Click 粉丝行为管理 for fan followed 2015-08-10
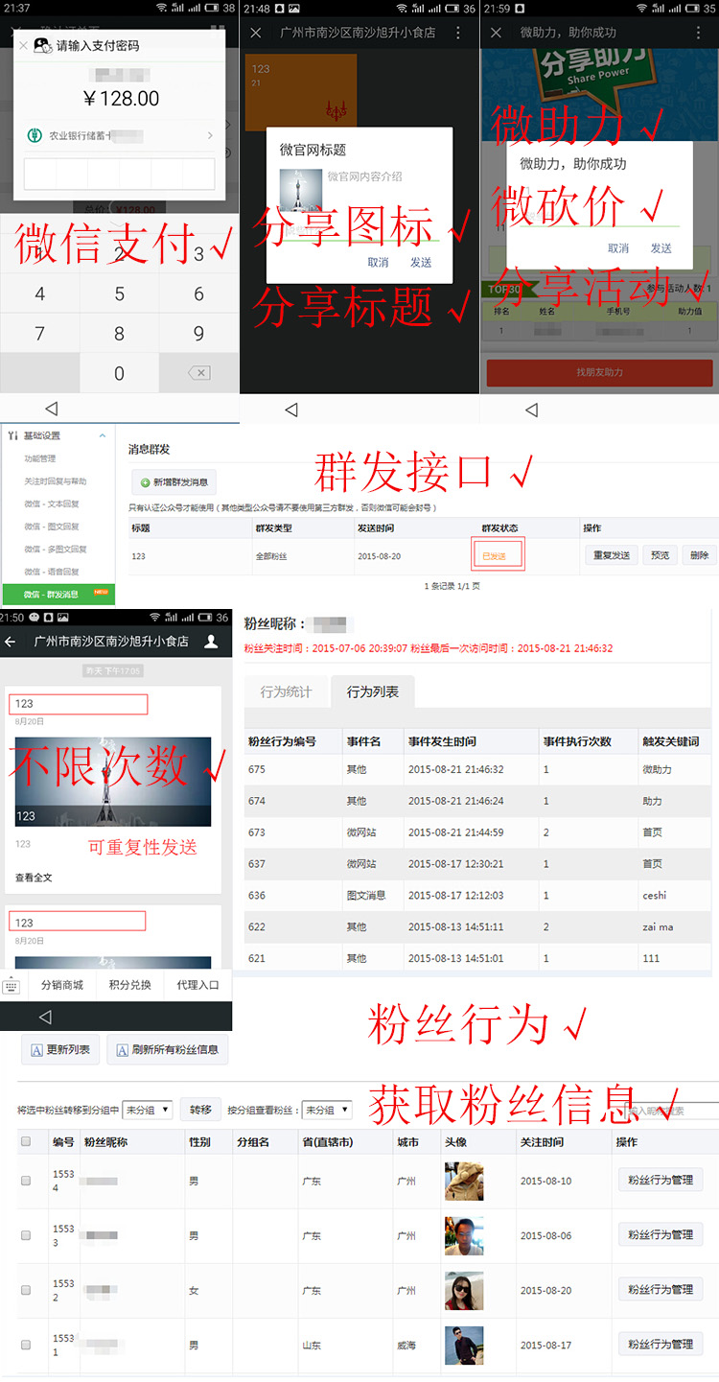The width and height of the screenshot is (719, 1382). (x=661, y=1180)
